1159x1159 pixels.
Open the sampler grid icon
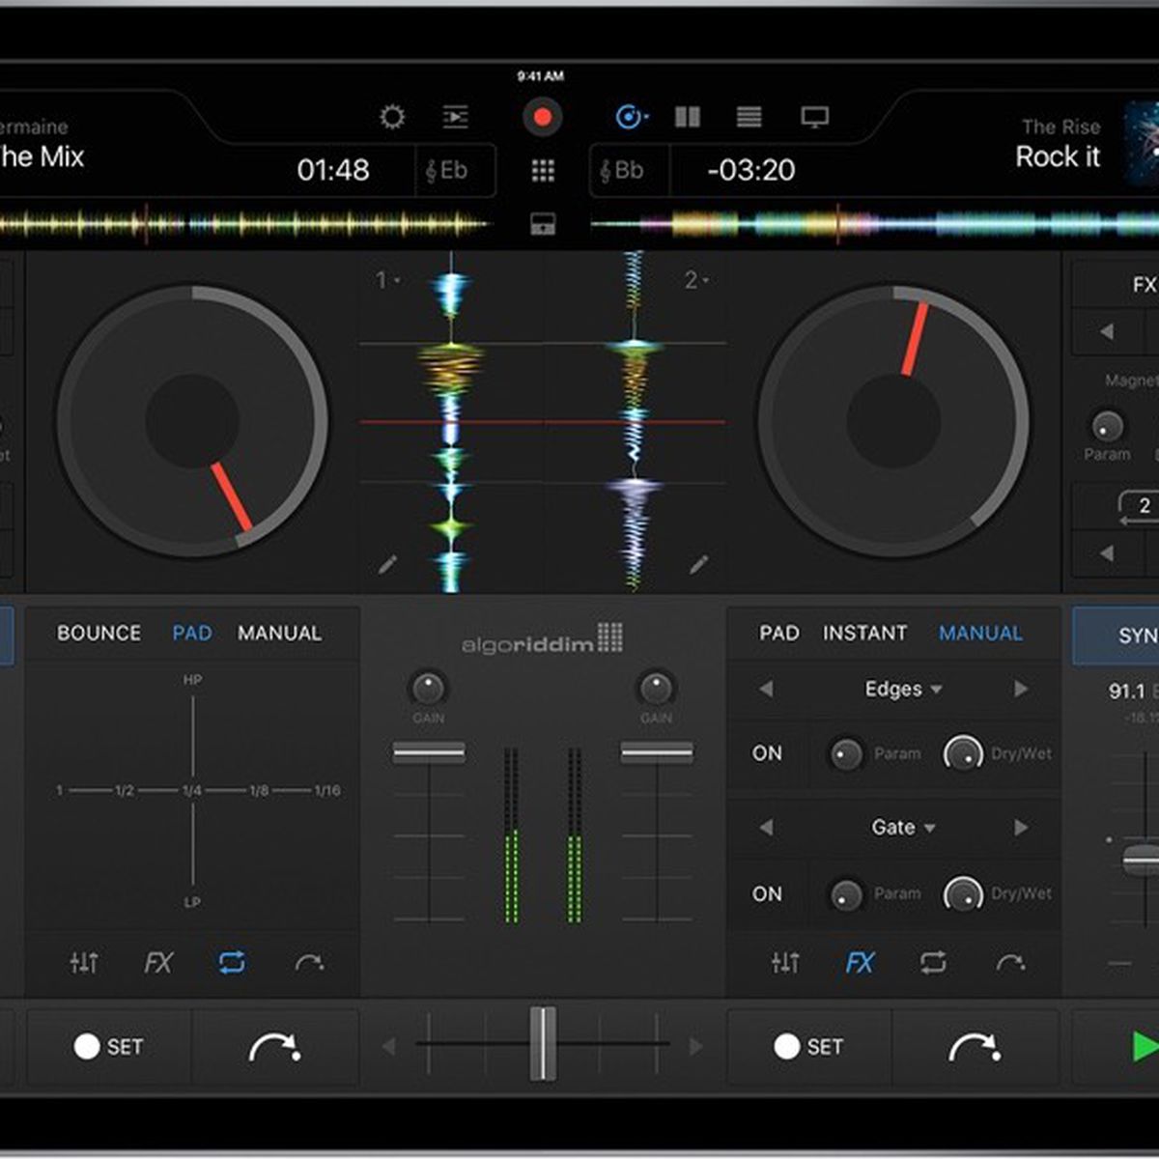click(543, 171)
